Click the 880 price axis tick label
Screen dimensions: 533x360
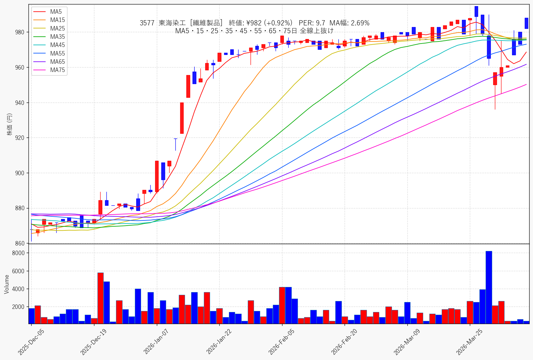tap(20, 208)
